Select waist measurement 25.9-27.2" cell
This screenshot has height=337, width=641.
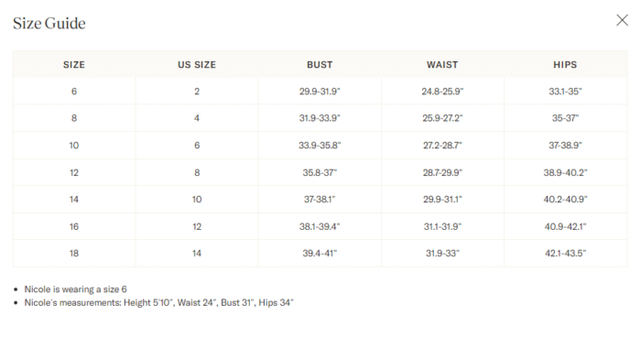(442, 118)
